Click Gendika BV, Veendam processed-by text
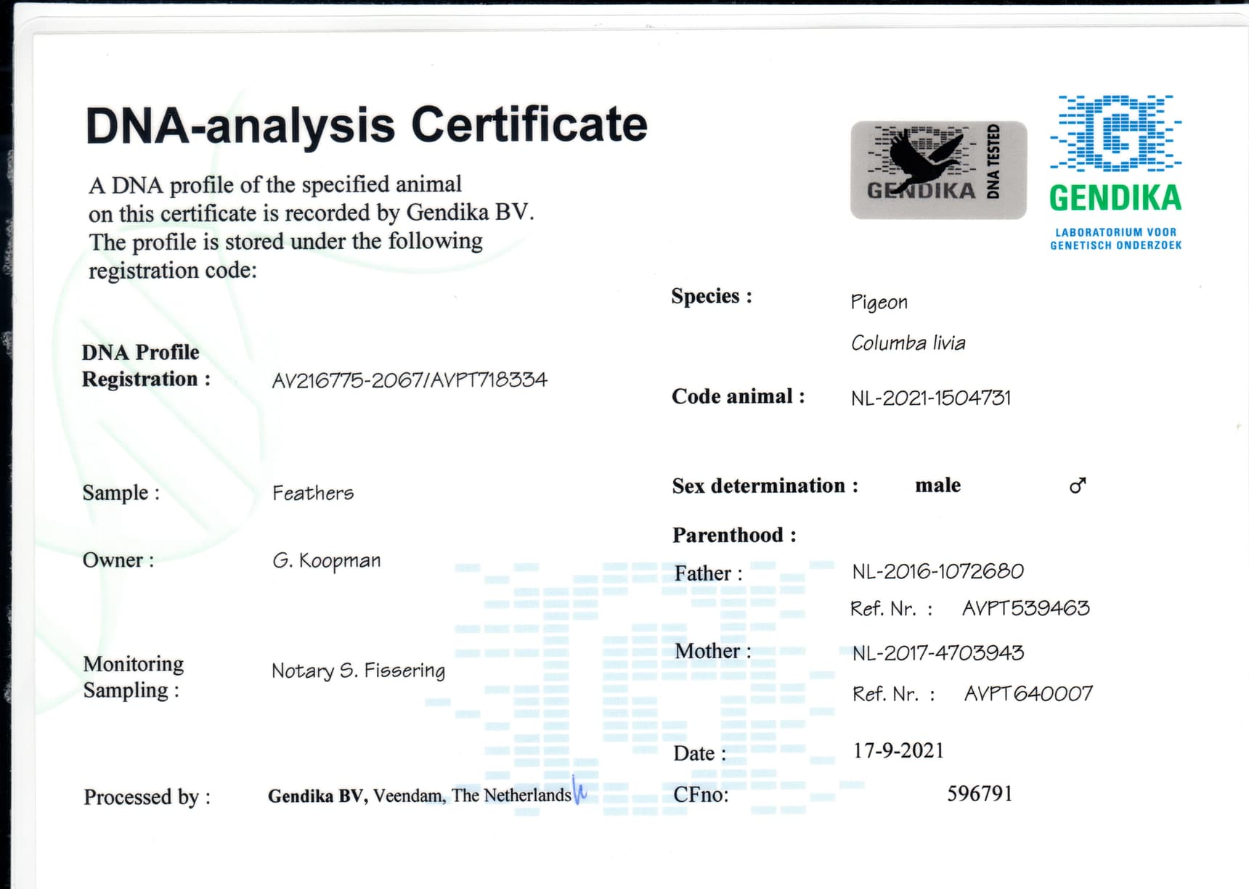Viewport: 1249px width, 889px height. pos(419,795)
